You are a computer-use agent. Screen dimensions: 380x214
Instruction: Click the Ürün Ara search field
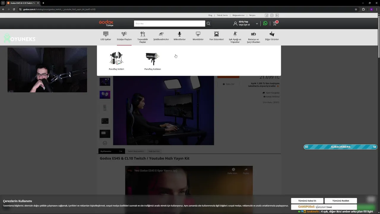170,23
